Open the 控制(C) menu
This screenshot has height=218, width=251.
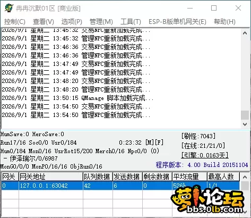(15, 22)
